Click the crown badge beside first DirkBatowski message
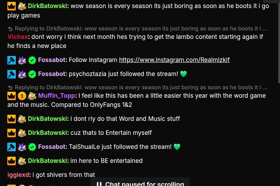Image resolution: width=280 pixels, height=186 pixels. [12, 6]
